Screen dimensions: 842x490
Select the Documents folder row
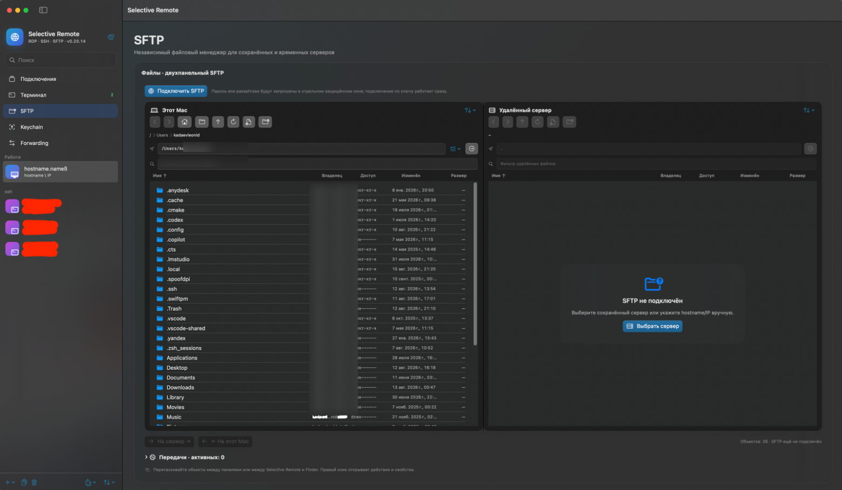[310, 378]
